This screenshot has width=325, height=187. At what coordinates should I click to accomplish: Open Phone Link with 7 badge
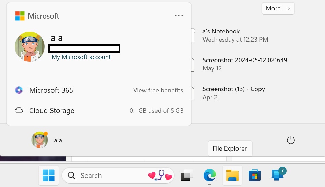(278, 174)
